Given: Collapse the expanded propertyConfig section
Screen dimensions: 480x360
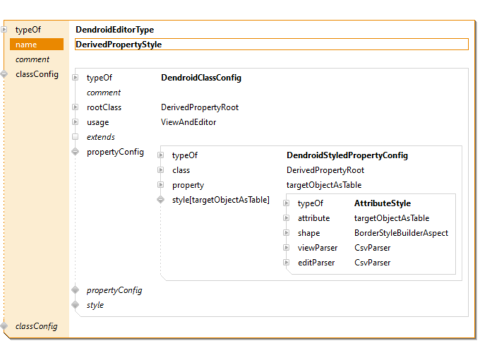Looking at the screenshot, I should pyautogui.click(x=75, y=152).
